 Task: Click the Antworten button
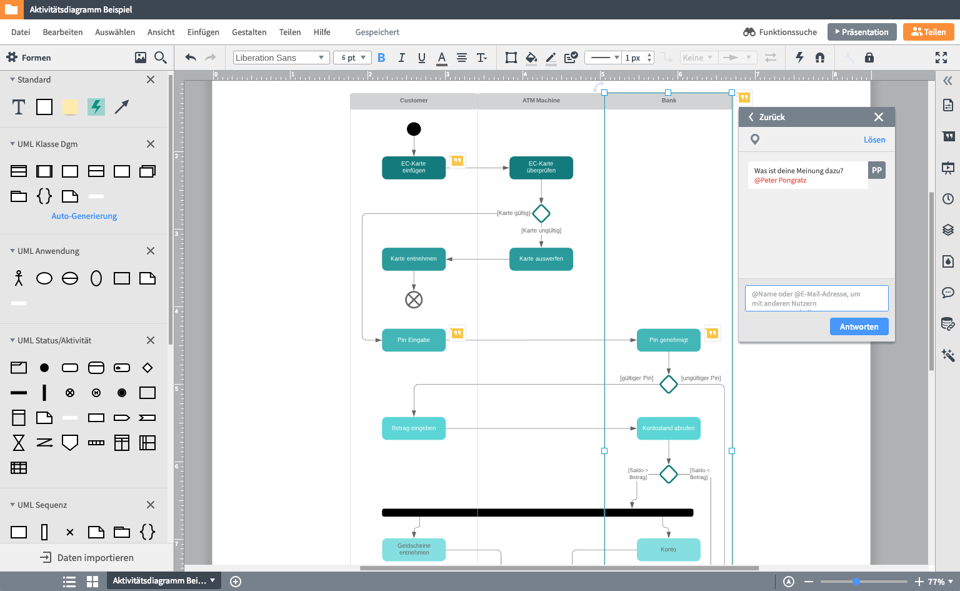(859, 326)
